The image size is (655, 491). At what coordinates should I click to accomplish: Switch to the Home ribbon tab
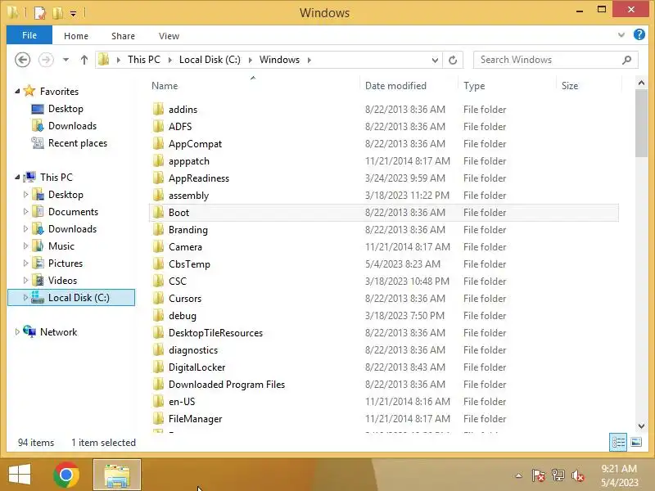[76, 36]
